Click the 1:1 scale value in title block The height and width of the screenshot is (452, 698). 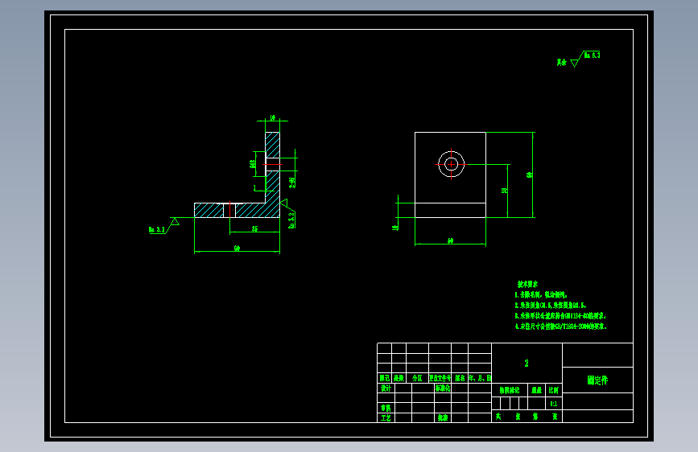tap(553, 404)
